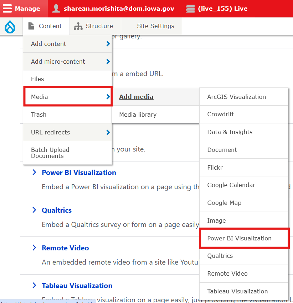Click the user avatar icon

(56, 9)
